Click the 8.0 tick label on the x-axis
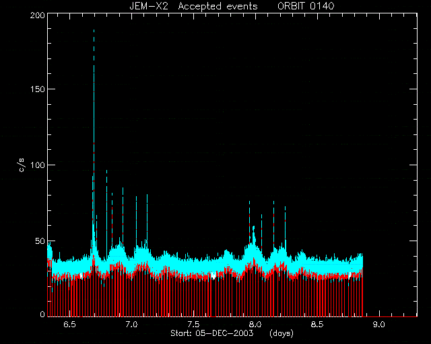The width and height of the screenshot is (431, 344). tap(255, 325)
